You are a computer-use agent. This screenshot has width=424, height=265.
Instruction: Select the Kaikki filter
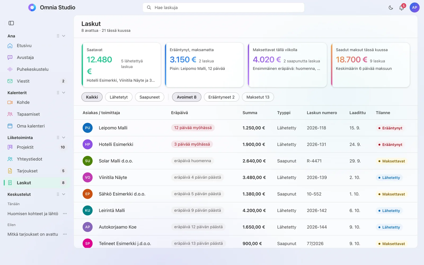(x=92, y=97)
